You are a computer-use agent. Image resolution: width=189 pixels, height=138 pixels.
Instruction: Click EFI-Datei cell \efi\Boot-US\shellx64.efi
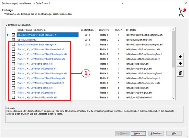click(139, 97)
